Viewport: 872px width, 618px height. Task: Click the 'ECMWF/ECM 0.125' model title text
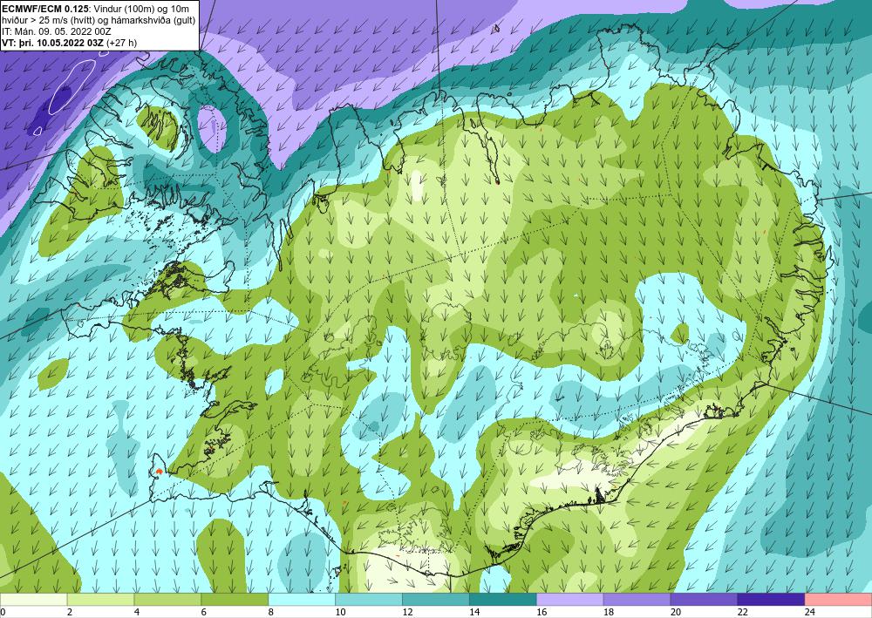(x=45, y=7)
